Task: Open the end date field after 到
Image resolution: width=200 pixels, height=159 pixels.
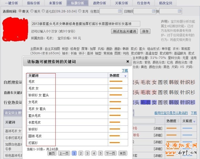Action: point(171,11)
